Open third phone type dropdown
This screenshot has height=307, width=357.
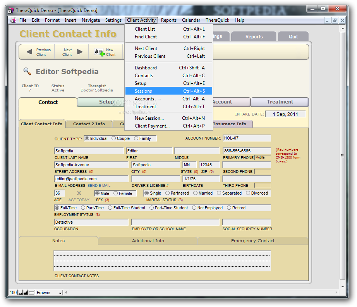pyautogui.click(x=263, y=185)
